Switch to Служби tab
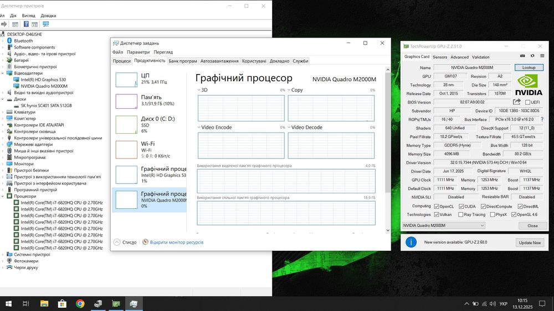Image resolution: width=554 pixels, height=311 pixels. point(300,61)
